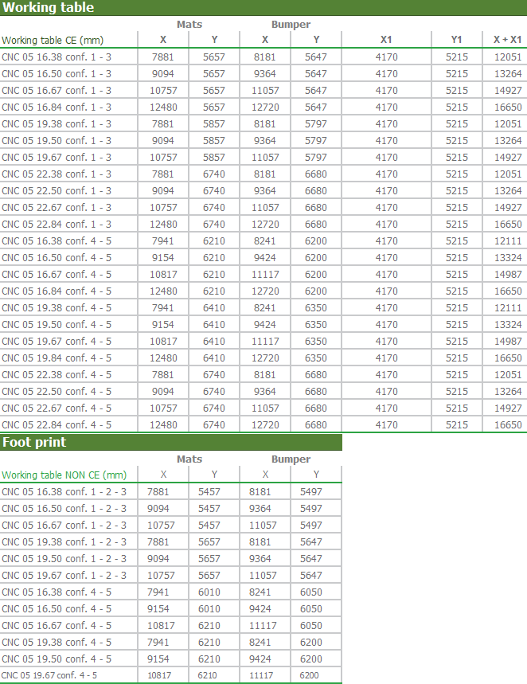Click '13324' in the 'CNC 05 16.50 conf. 4 - 5' row
The width and height of the screenshot is (527, 684).
coord(508,258)
